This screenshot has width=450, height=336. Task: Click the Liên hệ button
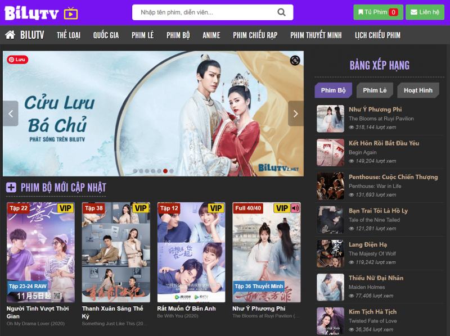pyautogui.click(x=425, y=12)
